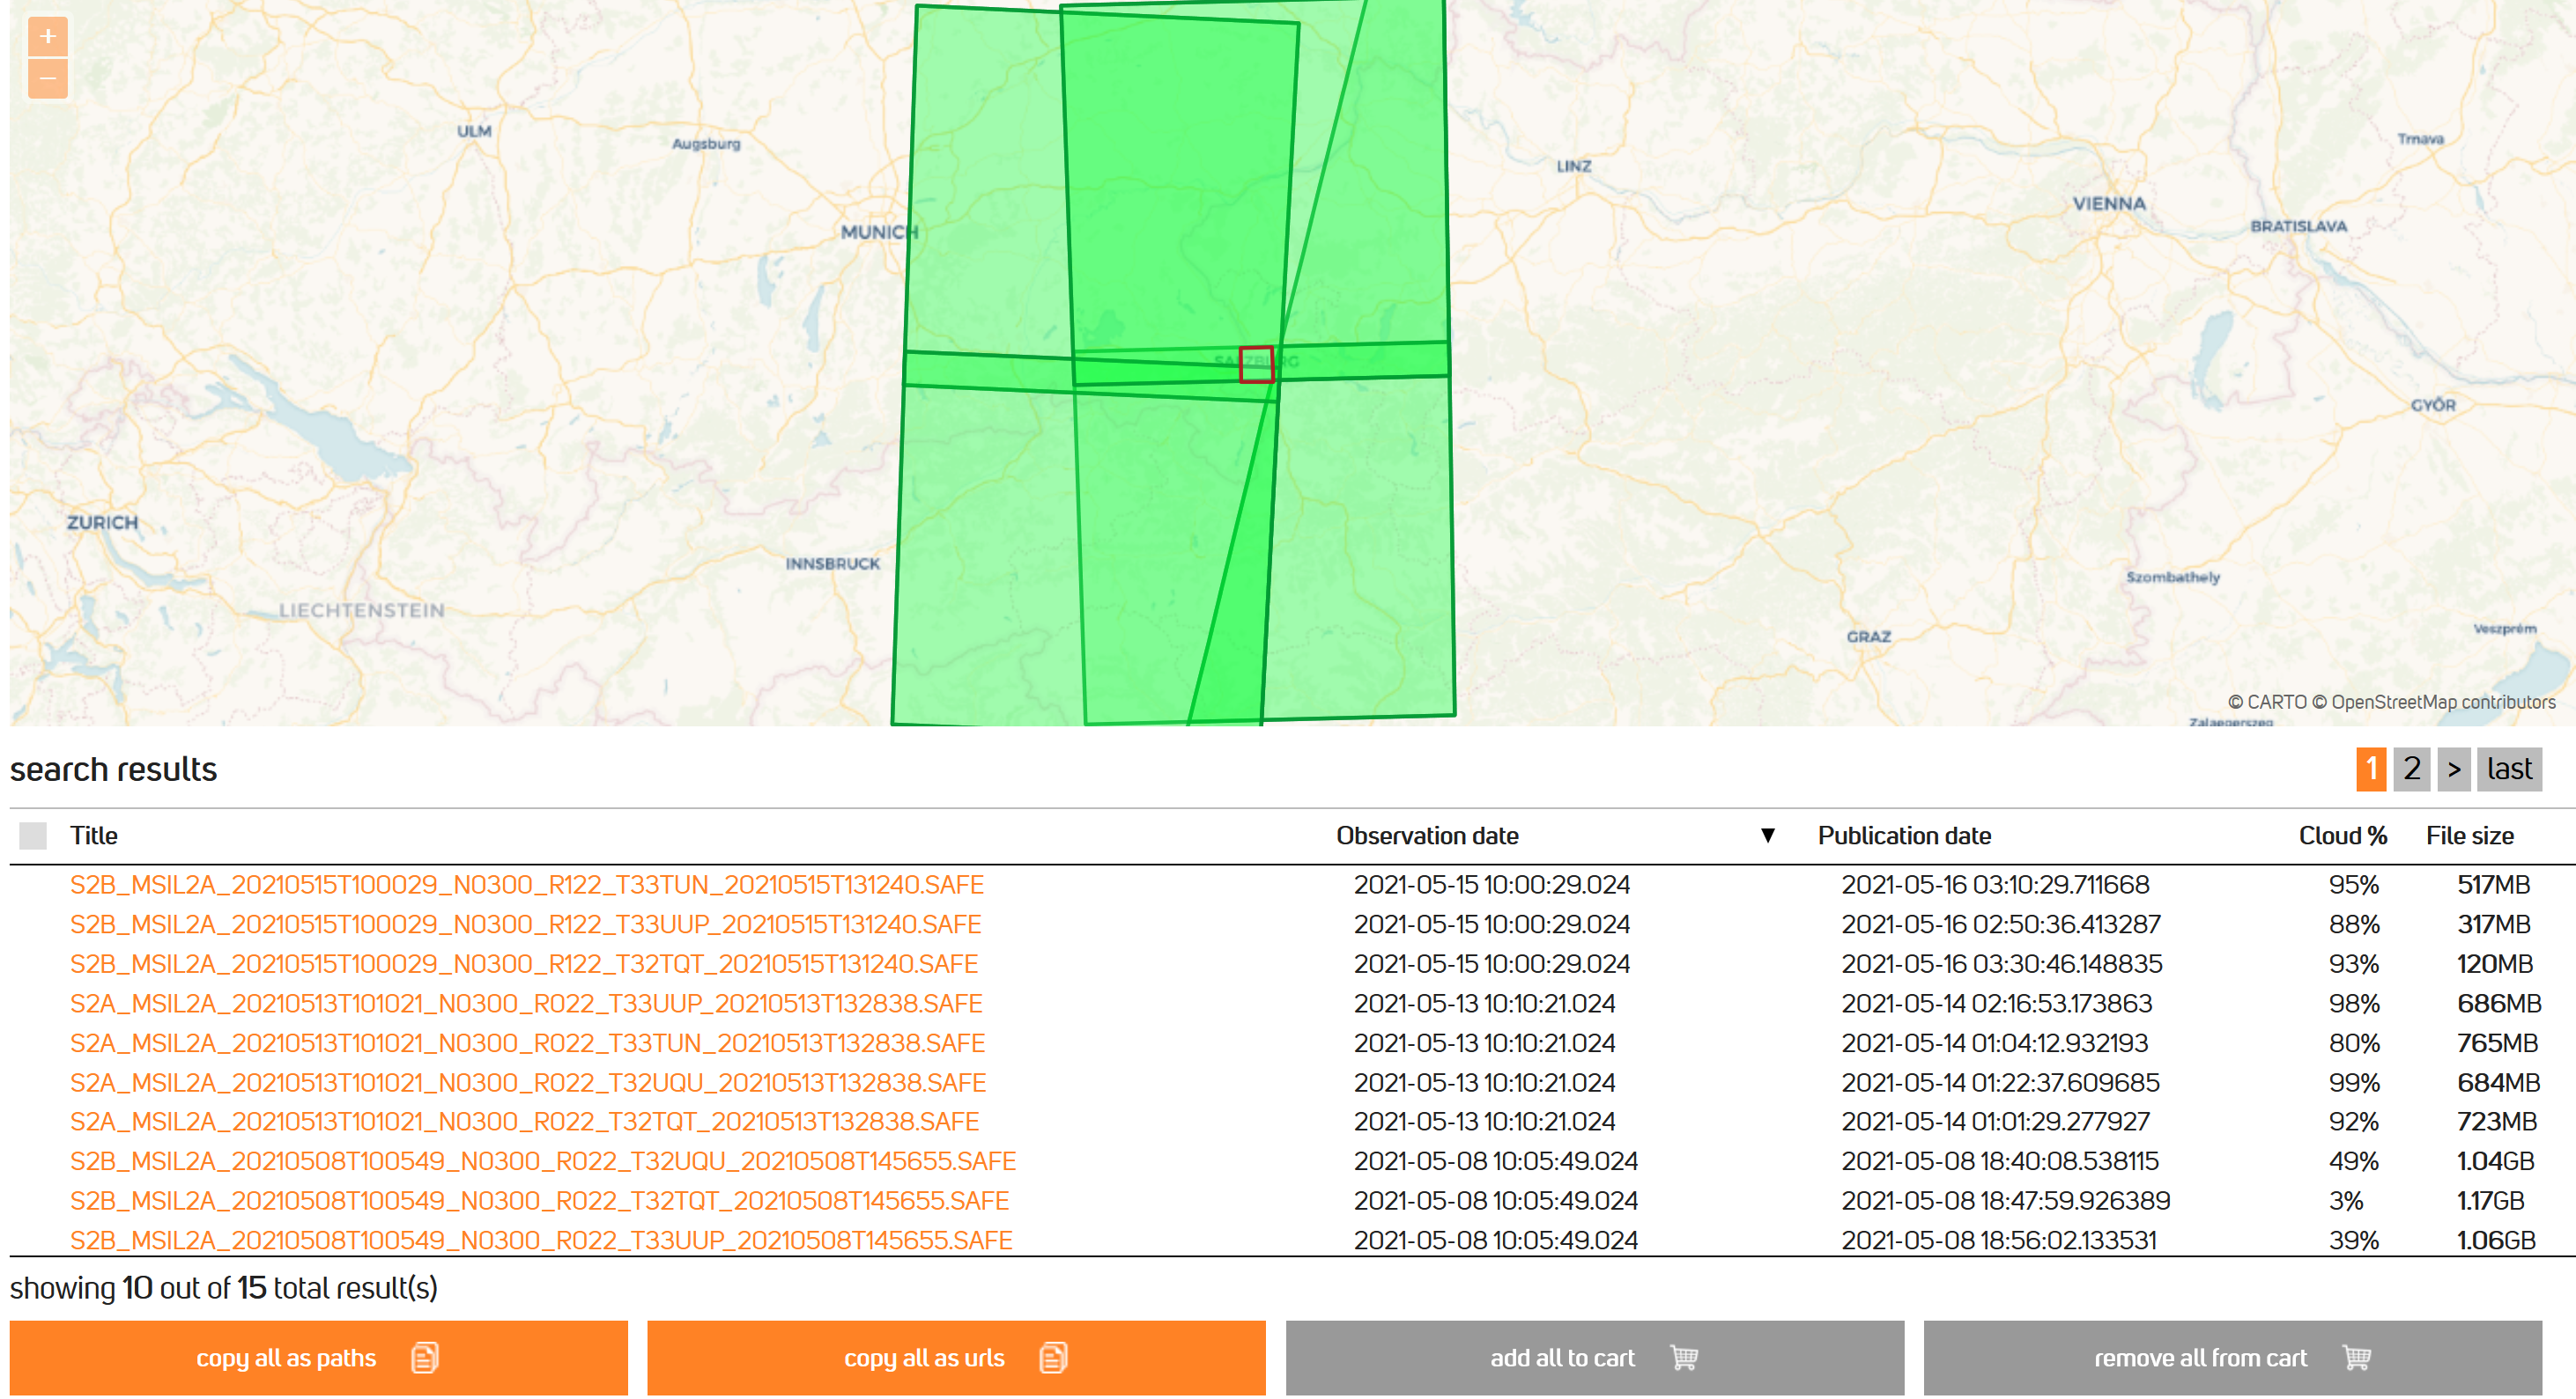Screen dimensions: 2576x1399
Task: Toggle Observation date sort arrow
Action: 1767,836
